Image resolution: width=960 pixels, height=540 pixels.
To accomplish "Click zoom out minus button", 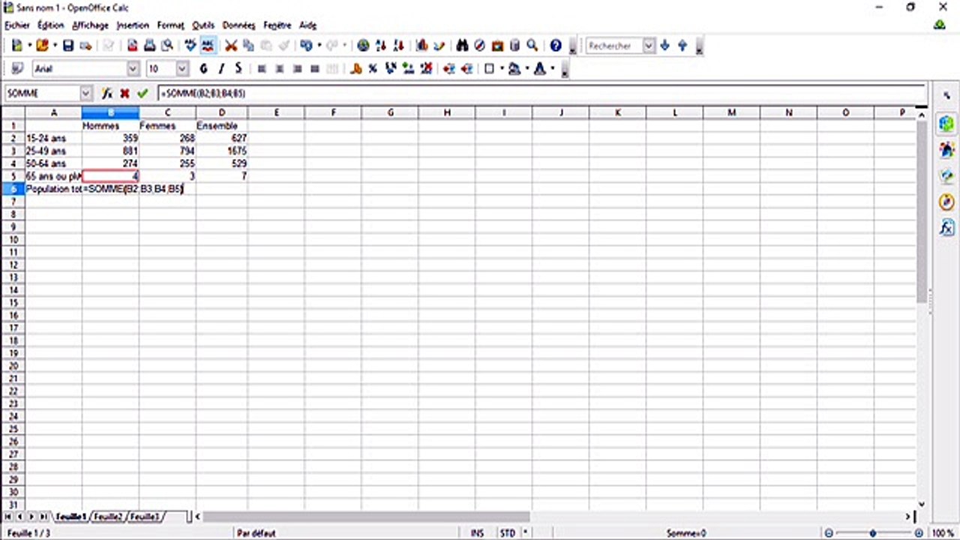I will click(x=829, y=533).
